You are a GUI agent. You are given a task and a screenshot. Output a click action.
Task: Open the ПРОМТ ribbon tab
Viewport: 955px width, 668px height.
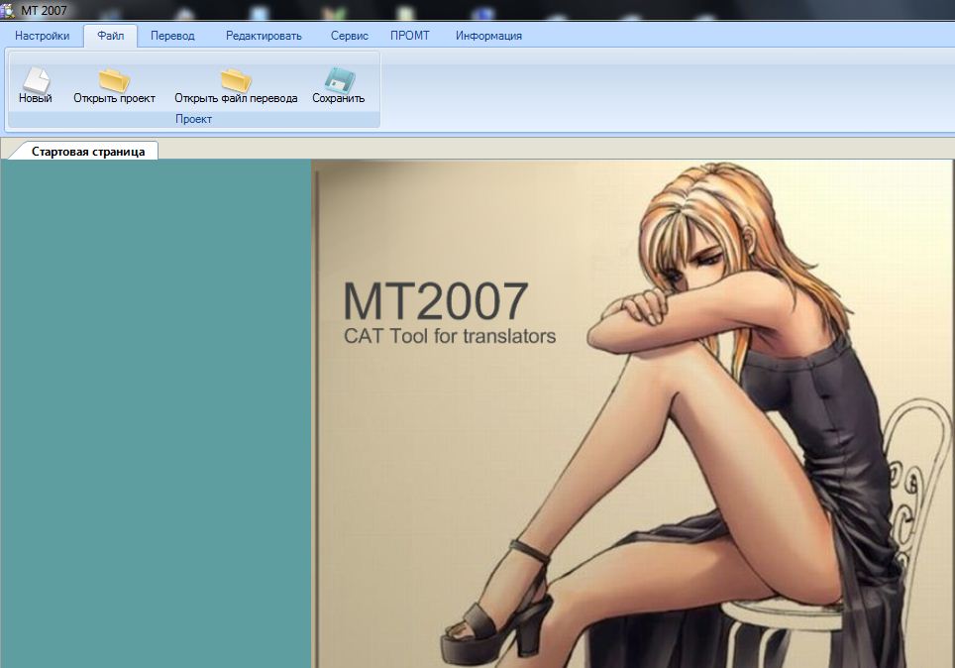pyautogui.click(x=410, y=36)
